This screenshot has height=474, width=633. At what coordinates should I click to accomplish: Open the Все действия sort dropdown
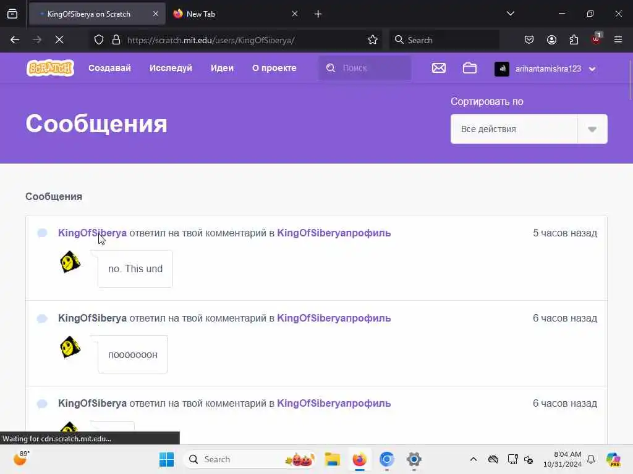coord(529,129)
